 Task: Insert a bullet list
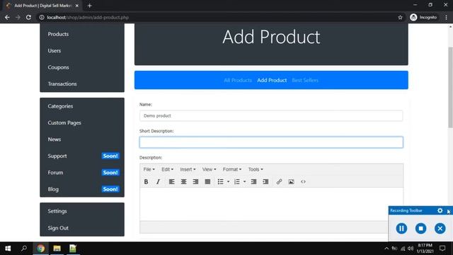220,181
